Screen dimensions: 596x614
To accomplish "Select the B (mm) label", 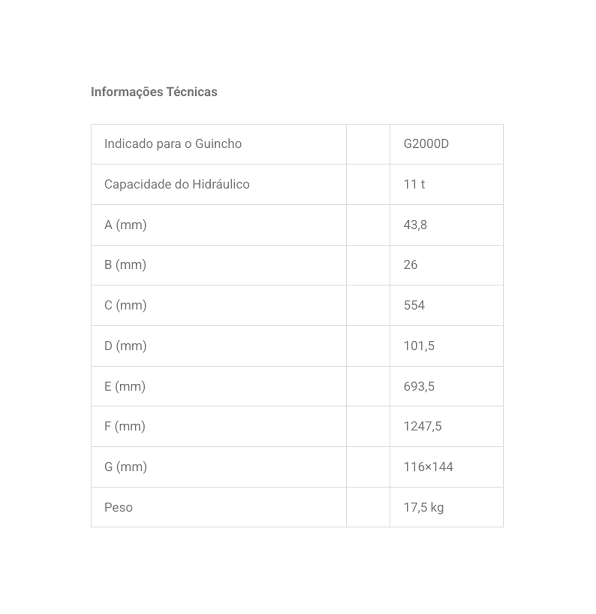I will click(125, 264).
